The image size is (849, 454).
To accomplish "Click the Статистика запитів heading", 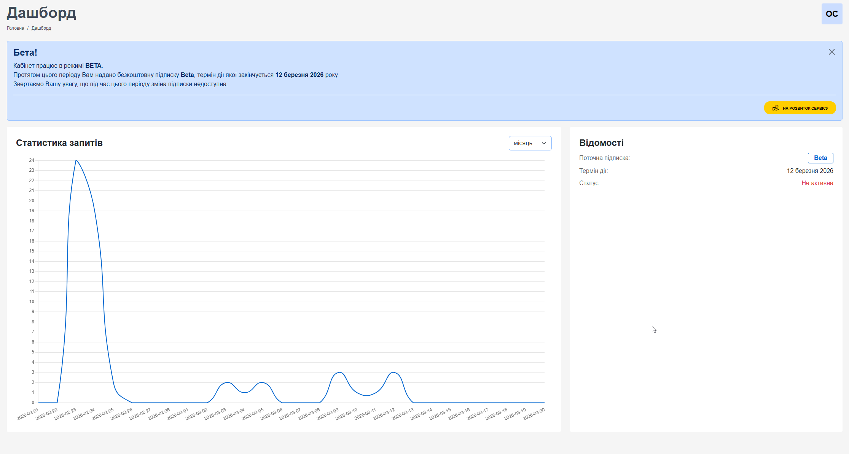I will (59, 143).
